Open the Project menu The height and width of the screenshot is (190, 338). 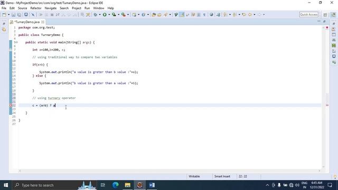pos(77,8)
